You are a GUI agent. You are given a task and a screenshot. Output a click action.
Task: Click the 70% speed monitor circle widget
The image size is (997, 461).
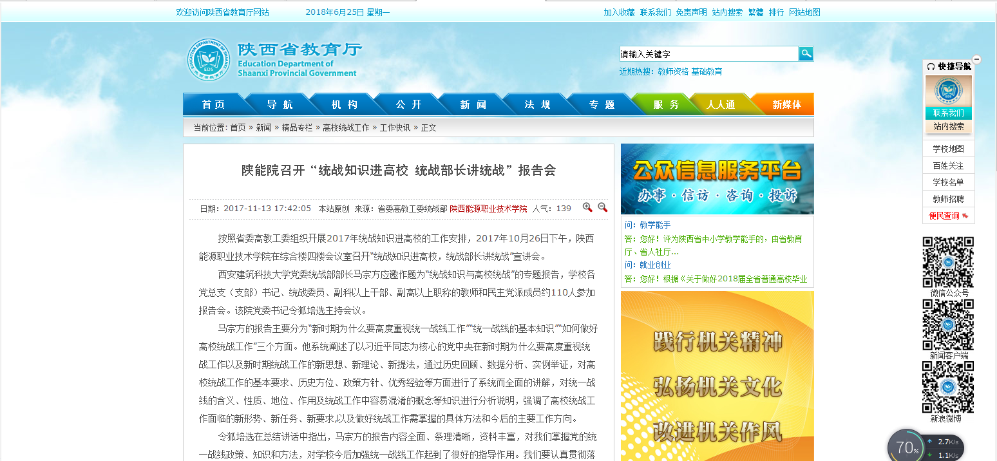pos(907,448)
